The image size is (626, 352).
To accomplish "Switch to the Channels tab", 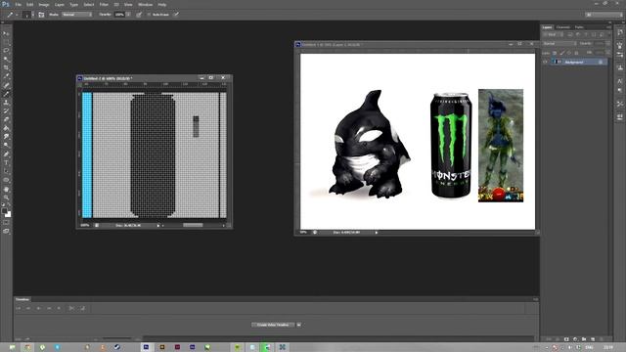I will click(x=563, y=27).
